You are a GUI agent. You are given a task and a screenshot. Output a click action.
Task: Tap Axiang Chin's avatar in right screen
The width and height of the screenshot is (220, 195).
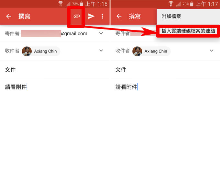(137, 51)
